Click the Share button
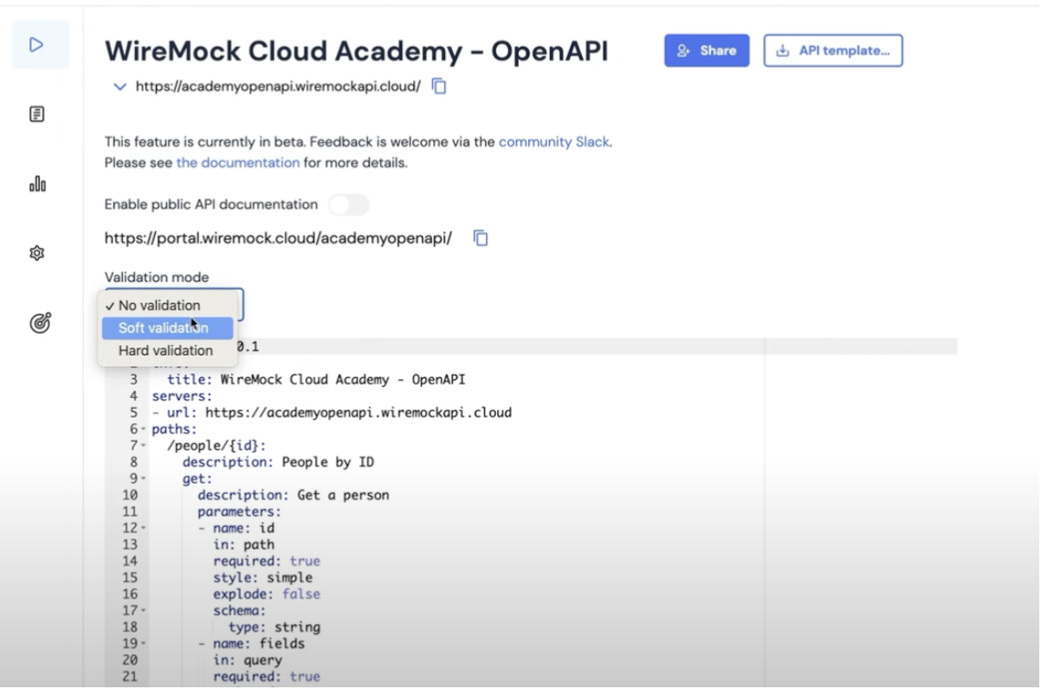 coord(707,51)
